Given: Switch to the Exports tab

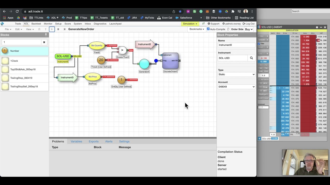Looking at the screenshot, I should (94, 142).
